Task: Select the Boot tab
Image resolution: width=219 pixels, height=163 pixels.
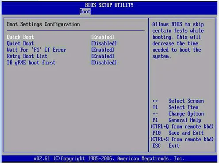Action: [85, 11]
